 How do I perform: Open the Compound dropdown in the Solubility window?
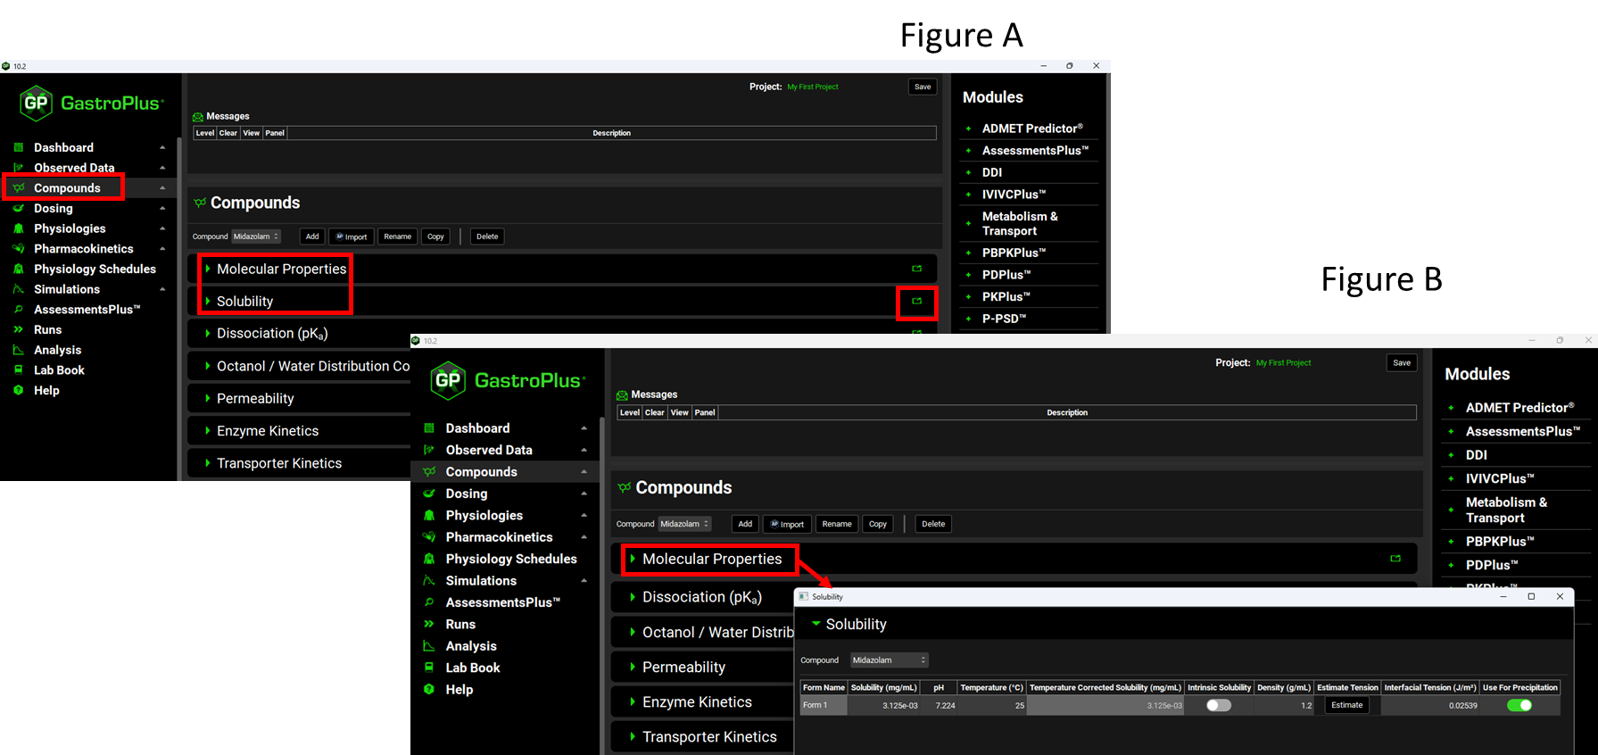click(889, 660)
